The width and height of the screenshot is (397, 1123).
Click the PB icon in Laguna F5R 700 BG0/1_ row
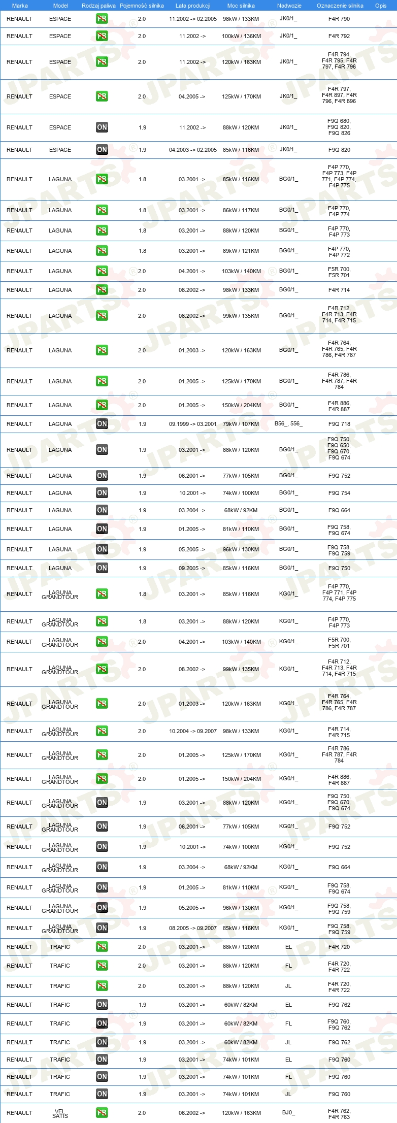102,271
